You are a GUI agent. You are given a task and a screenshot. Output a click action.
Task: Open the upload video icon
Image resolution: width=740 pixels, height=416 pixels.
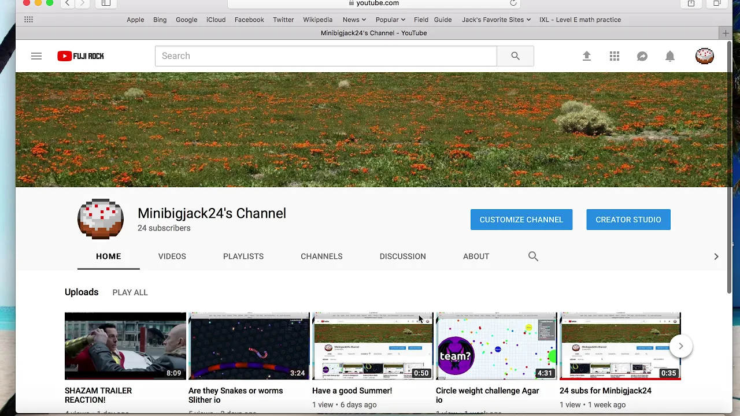[x=587, y=56]
